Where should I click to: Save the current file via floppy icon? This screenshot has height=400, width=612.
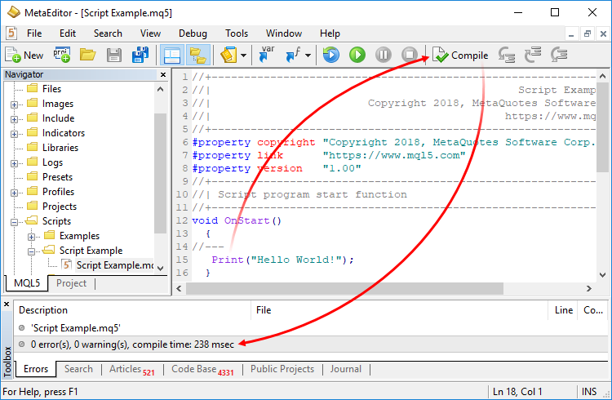[114, 55]
